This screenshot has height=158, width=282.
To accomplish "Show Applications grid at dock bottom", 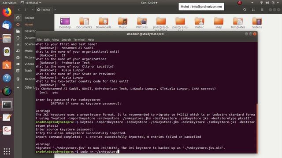I will click(x=7, y=151).
